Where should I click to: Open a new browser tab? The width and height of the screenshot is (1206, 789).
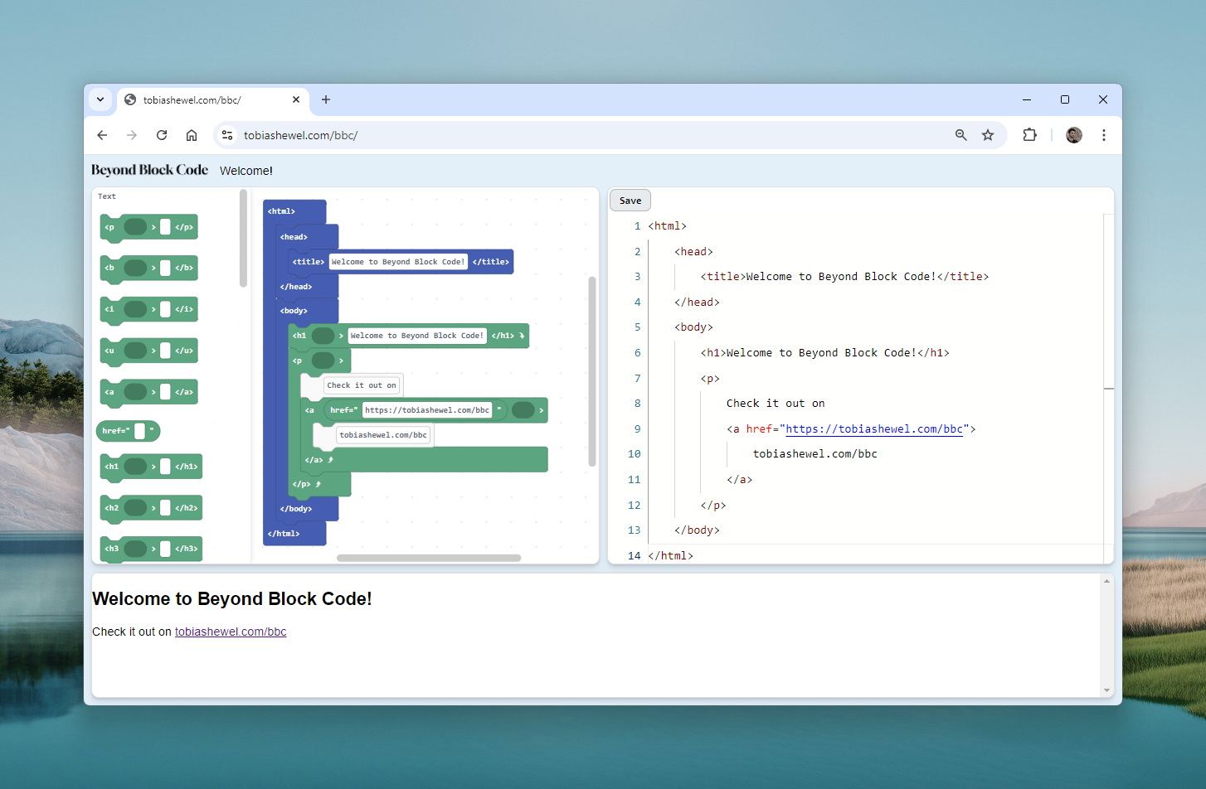tap(326, 99)
